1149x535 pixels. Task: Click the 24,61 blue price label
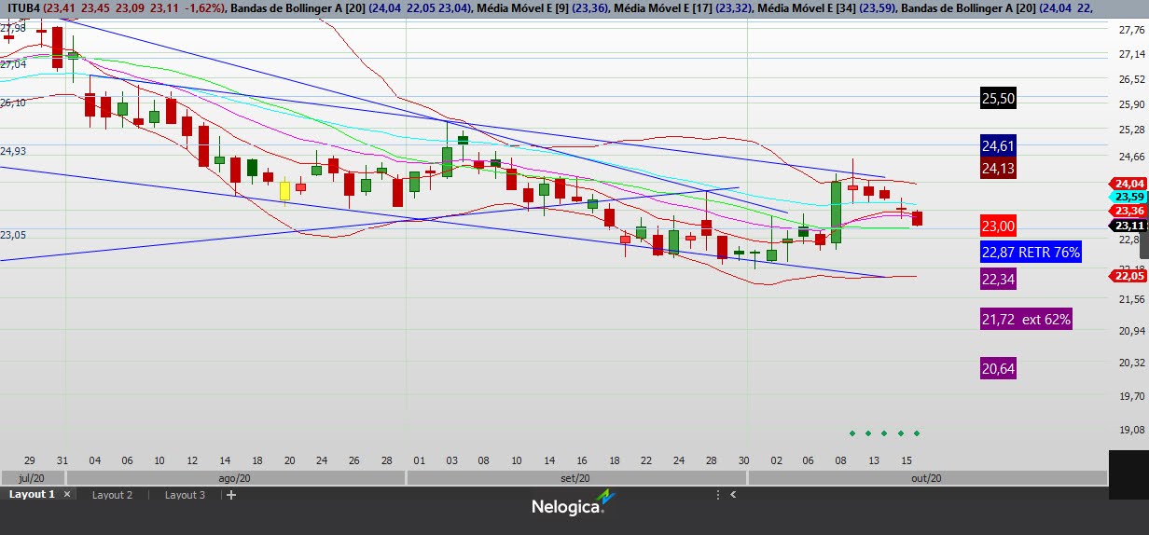pos(998,145)
